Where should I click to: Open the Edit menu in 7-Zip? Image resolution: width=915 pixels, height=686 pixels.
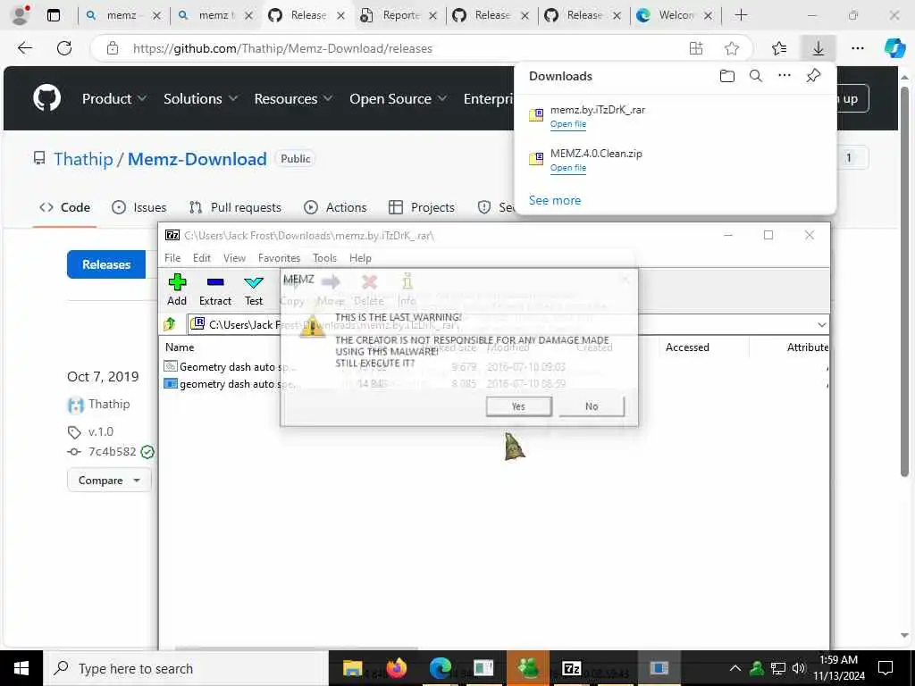201,258
